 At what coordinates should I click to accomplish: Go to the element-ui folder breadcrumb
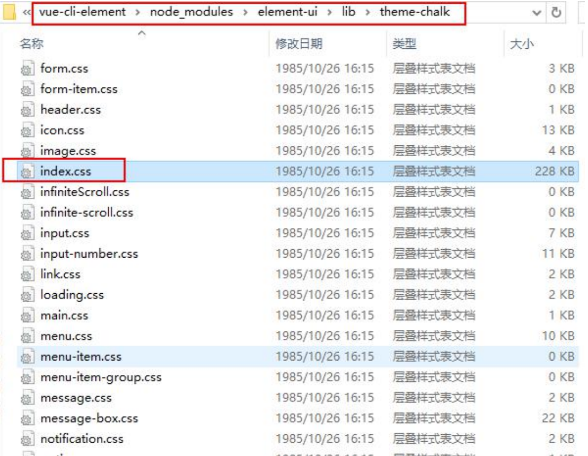tap(287, 12)
